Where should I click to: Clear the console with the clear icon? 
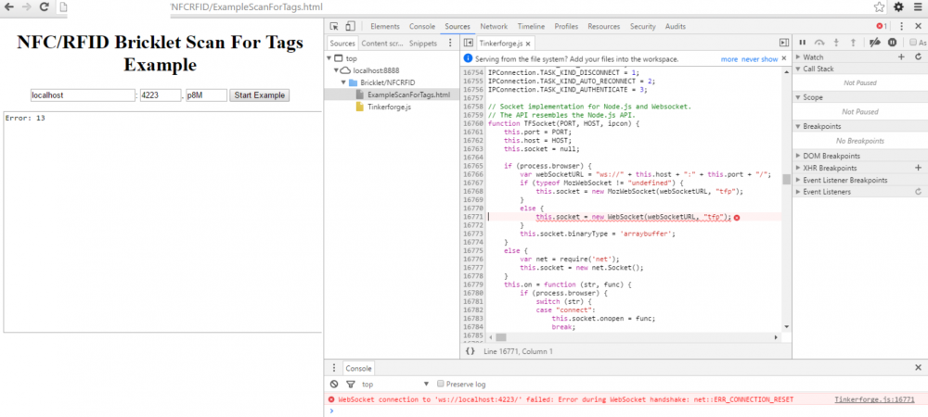pos(334,384)
